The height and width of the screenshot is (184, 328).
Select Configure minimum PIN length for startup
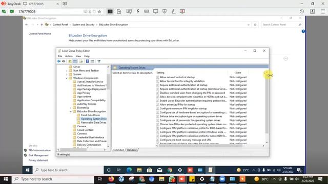[x=183, y=109]
